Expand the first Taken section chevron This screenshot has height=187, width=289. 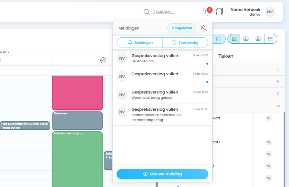(277, 69)
